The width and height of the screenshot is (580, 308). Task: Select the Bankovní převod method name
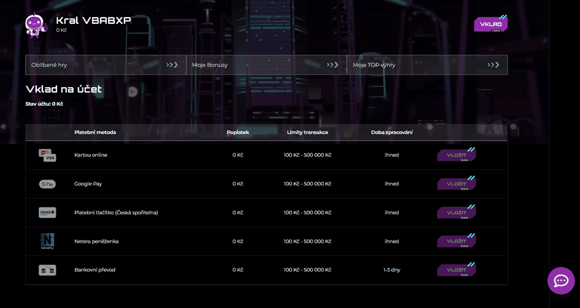pos(95,270)
